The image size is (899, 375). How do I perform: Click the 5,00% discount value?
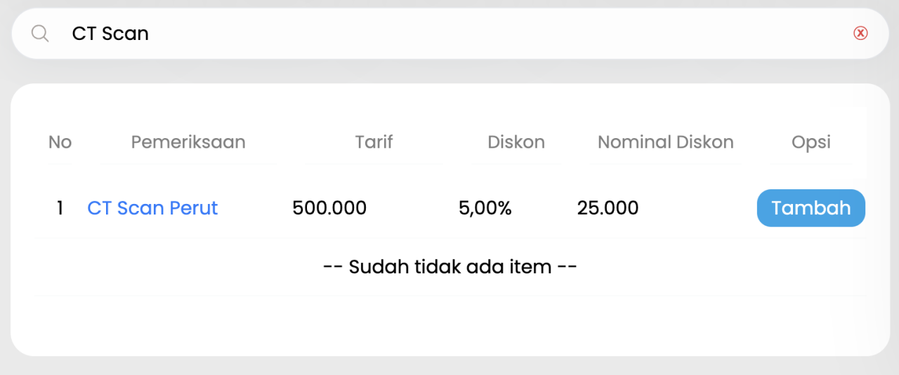[x=485, y=208]
